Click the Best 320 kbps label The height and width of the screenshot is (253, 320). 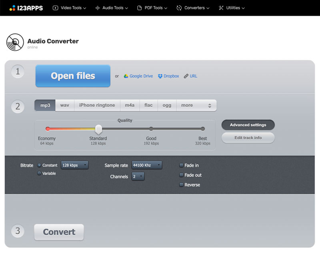point(203,141)
